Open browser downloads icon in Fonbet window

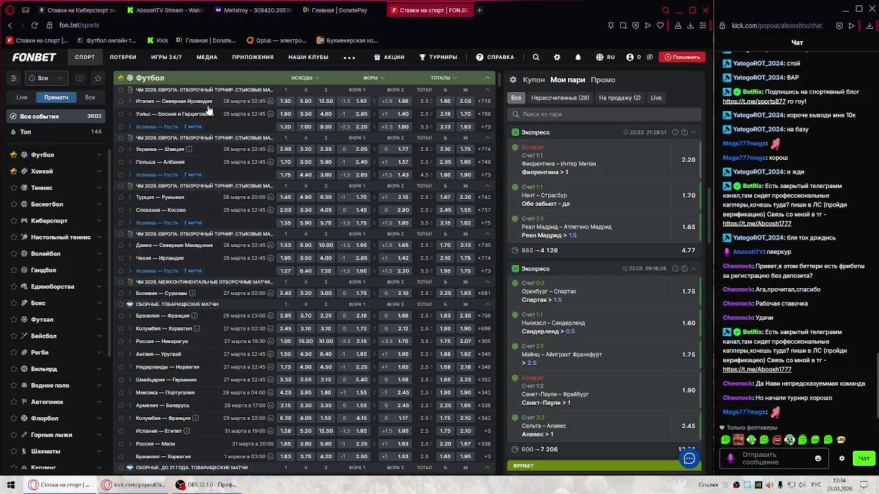coord(691,25)
